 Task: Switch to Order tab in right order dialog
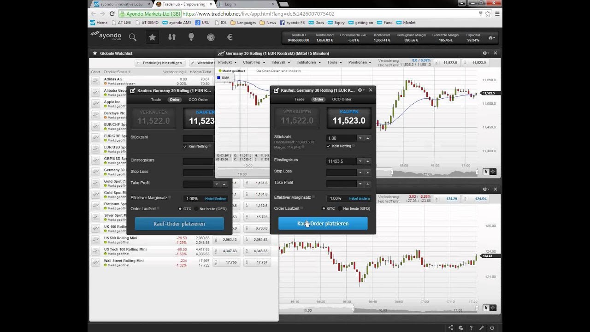tap(318, 99)
